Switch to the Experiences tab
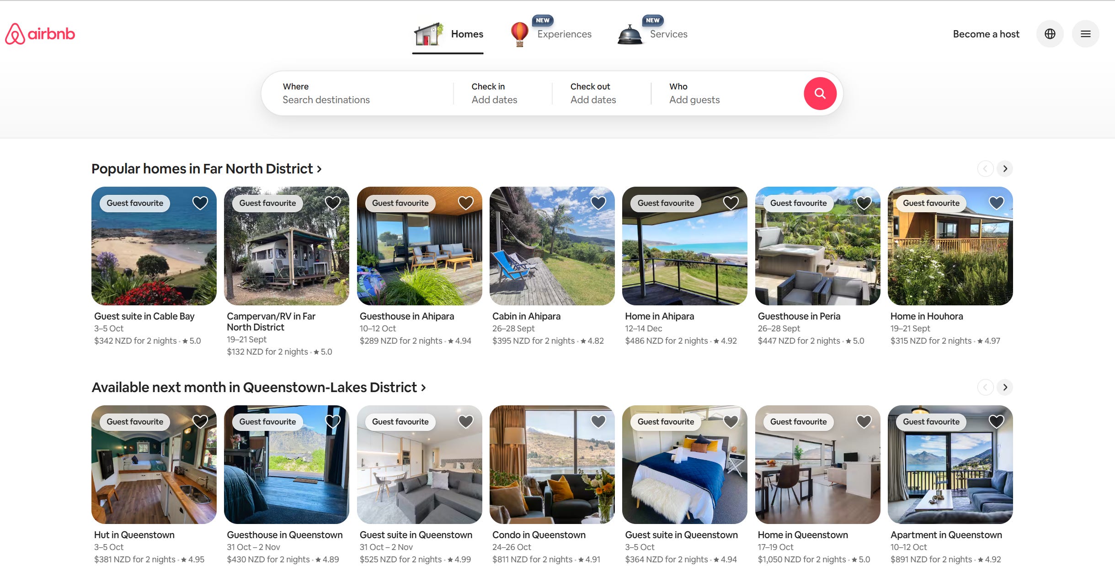The image size is (1115, 571). click(x=564, y=34)
